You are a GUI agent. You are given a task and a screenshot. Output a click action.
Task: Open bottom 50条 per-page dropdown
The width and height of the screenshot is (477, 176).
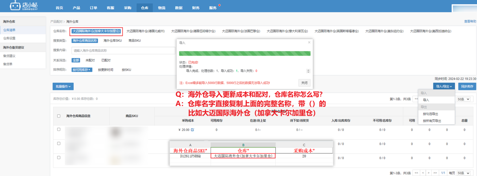click(464, 173)
